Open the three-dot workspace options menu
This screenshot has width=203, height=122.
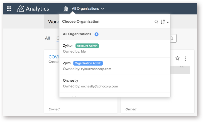pyautogui.click(x=186, y=59)
